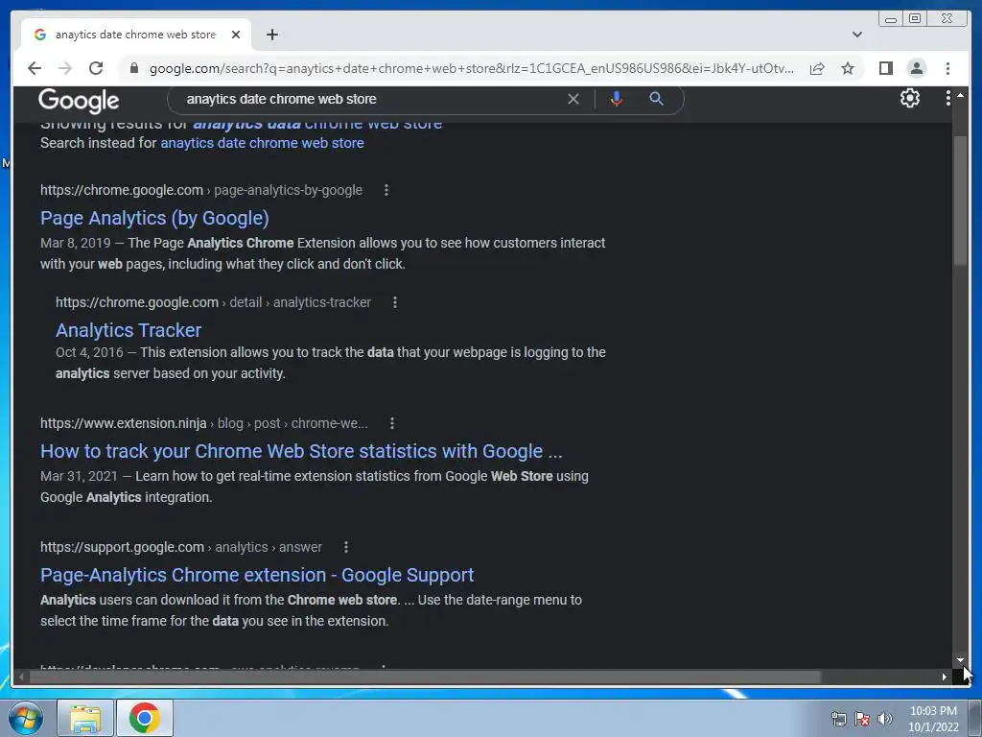The image size is (982, 737).
Task: Click the forward navigation arrow
Action: (x=65, y=68)
